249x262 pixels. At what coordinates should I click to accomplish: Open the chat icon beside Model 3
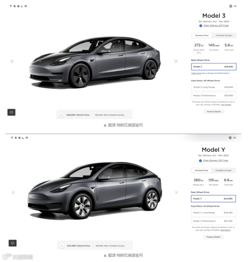click(12, 112)
